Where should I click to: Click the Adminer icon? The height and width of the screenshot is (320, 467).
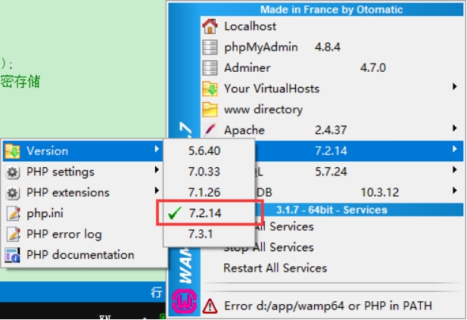click(210, 68)
